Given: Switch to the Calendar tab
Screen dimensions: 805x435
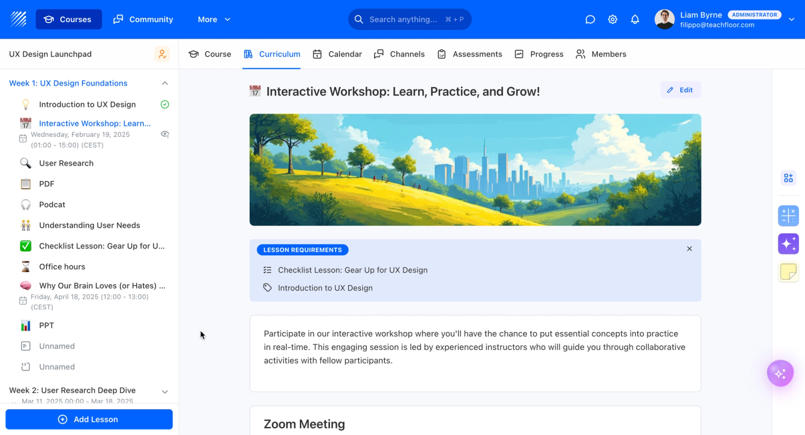Looking at the screenshot, I should [x=337, y=54].
